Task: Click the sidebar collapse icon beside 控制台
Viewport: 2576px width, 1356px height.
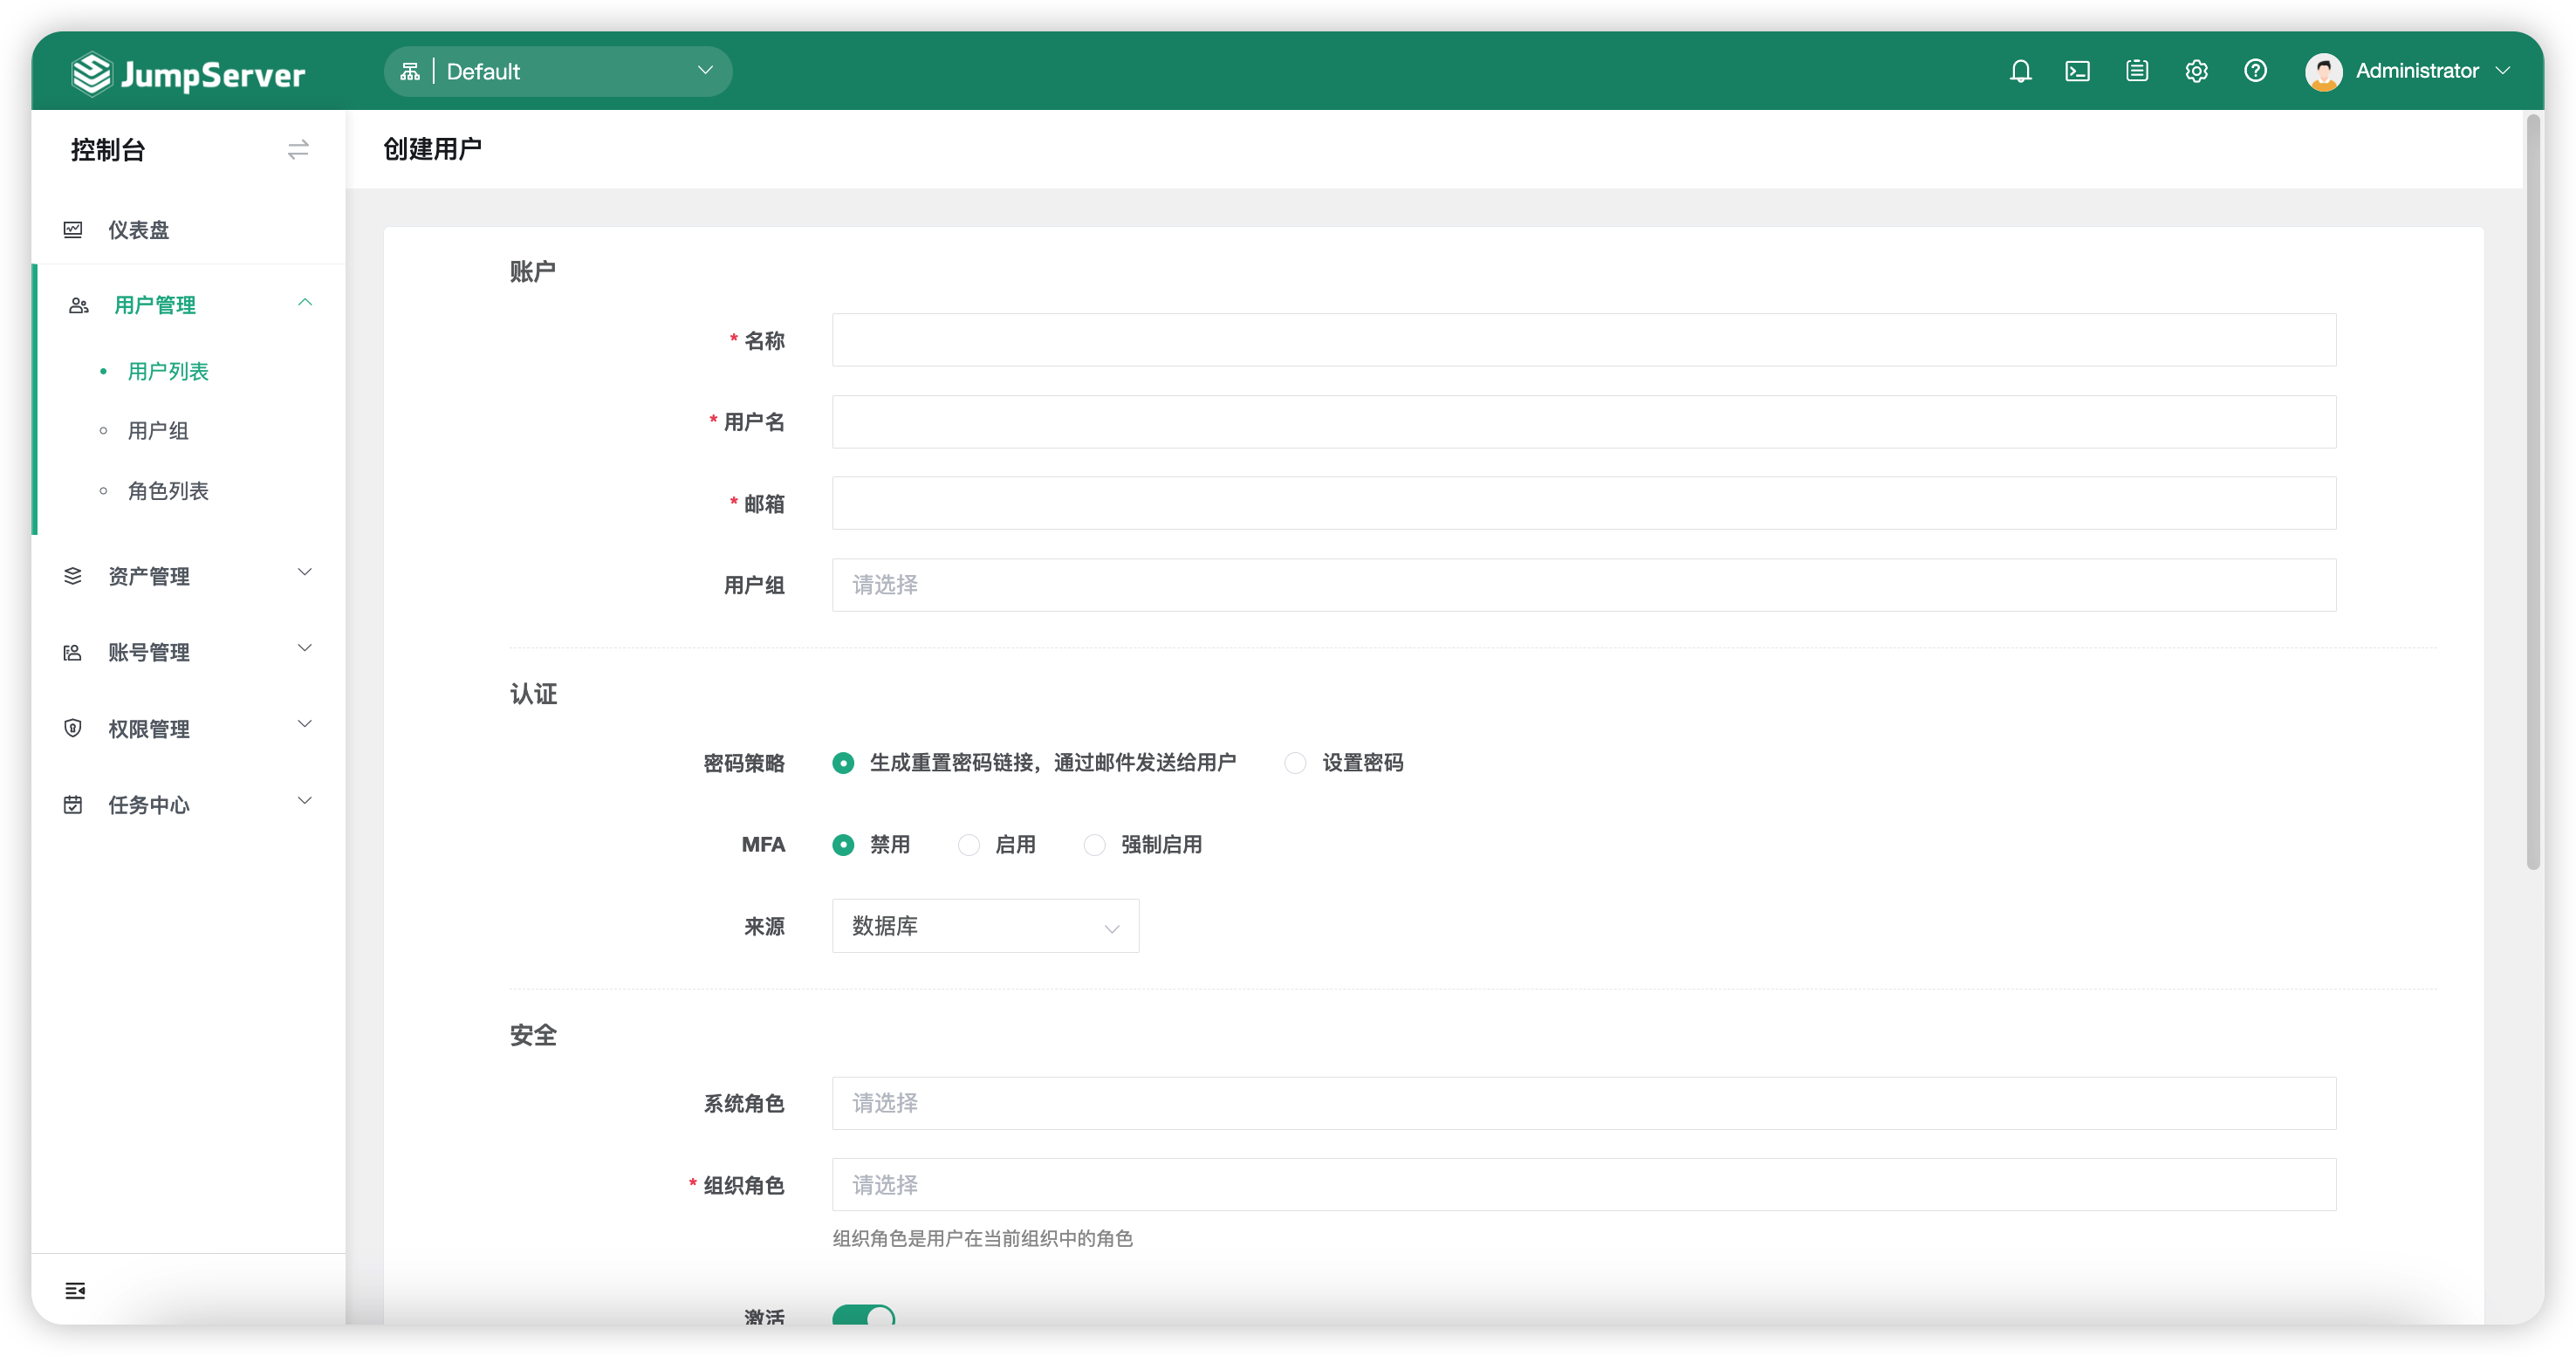Action: coord(297,149)
